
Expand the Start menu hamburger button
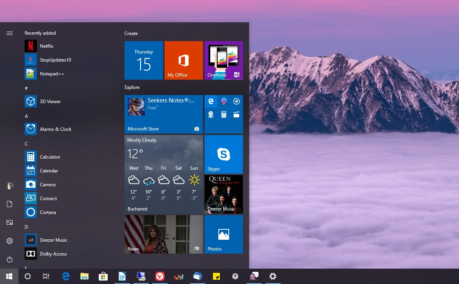(9, 33)
